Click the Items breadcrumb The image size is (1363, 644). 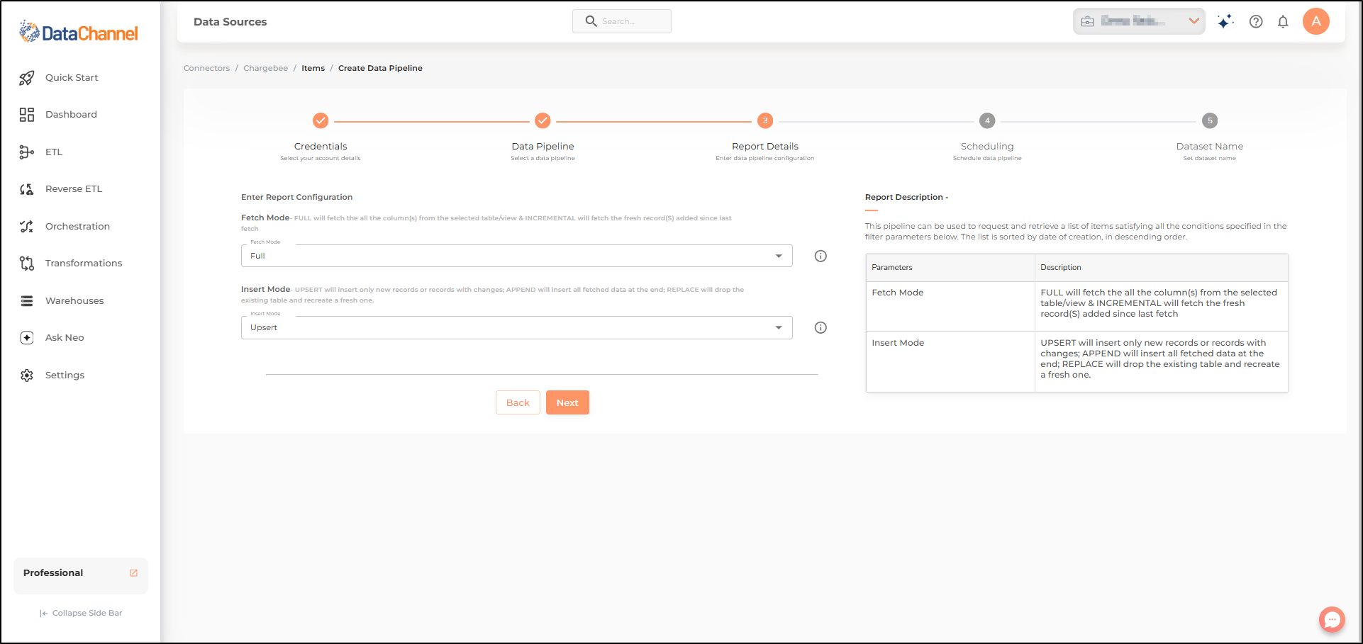coord(313,68)
